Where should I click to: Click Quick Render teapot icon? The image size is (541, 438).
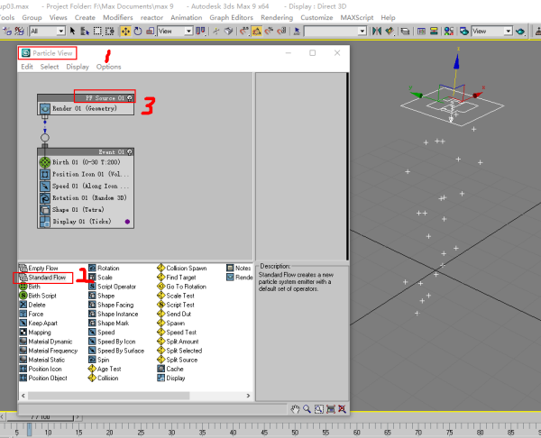point(520,31)
